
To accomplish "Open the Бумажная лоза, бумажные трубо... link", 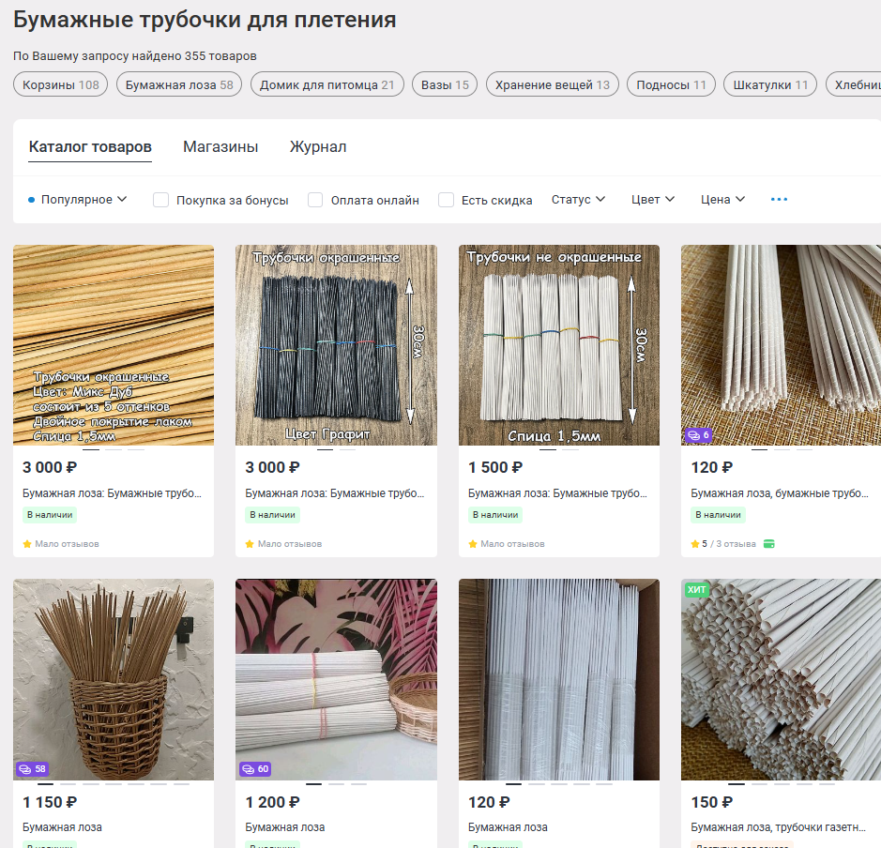I will (x=780, y=493).
